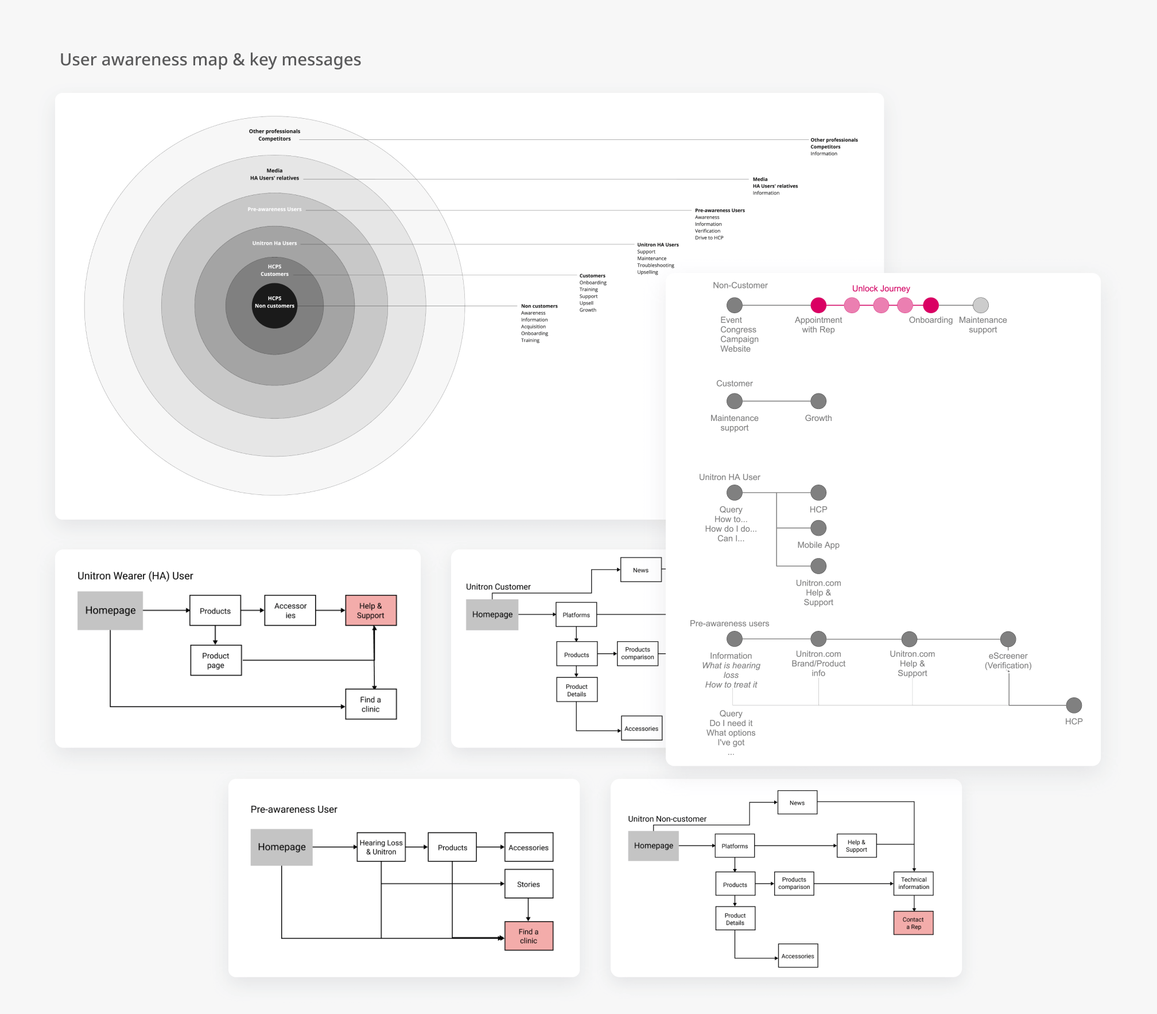
Task: Select the 'Technical information' box
Action: pos(914,883)
